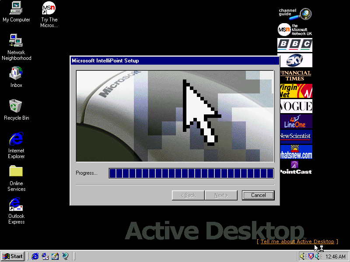Open the Vogue channel
This screenshot has height=262, width=350.
coord(295,106)
